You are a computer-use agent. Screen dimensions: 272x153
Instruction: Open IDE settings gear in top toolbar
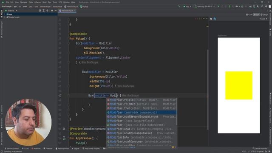266,6
